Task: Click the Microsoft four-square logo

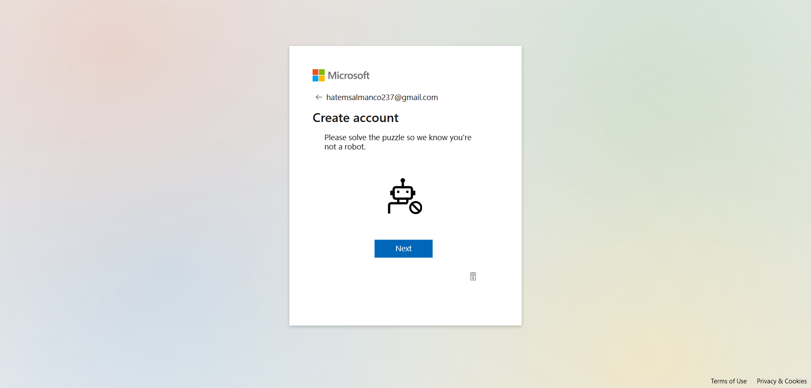Action: tap(318, 76)
